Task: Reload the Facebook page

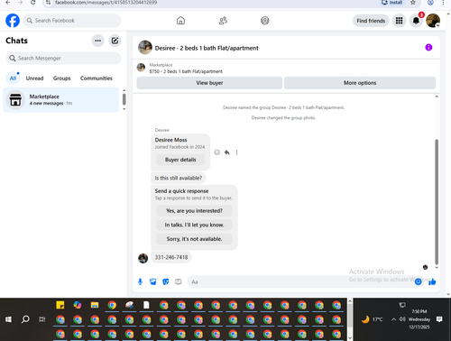Action: [33, 3]
